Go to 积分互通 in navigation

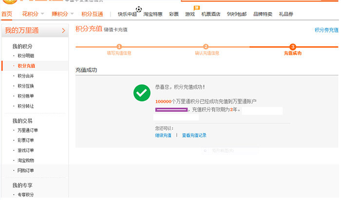click(92, 14)
